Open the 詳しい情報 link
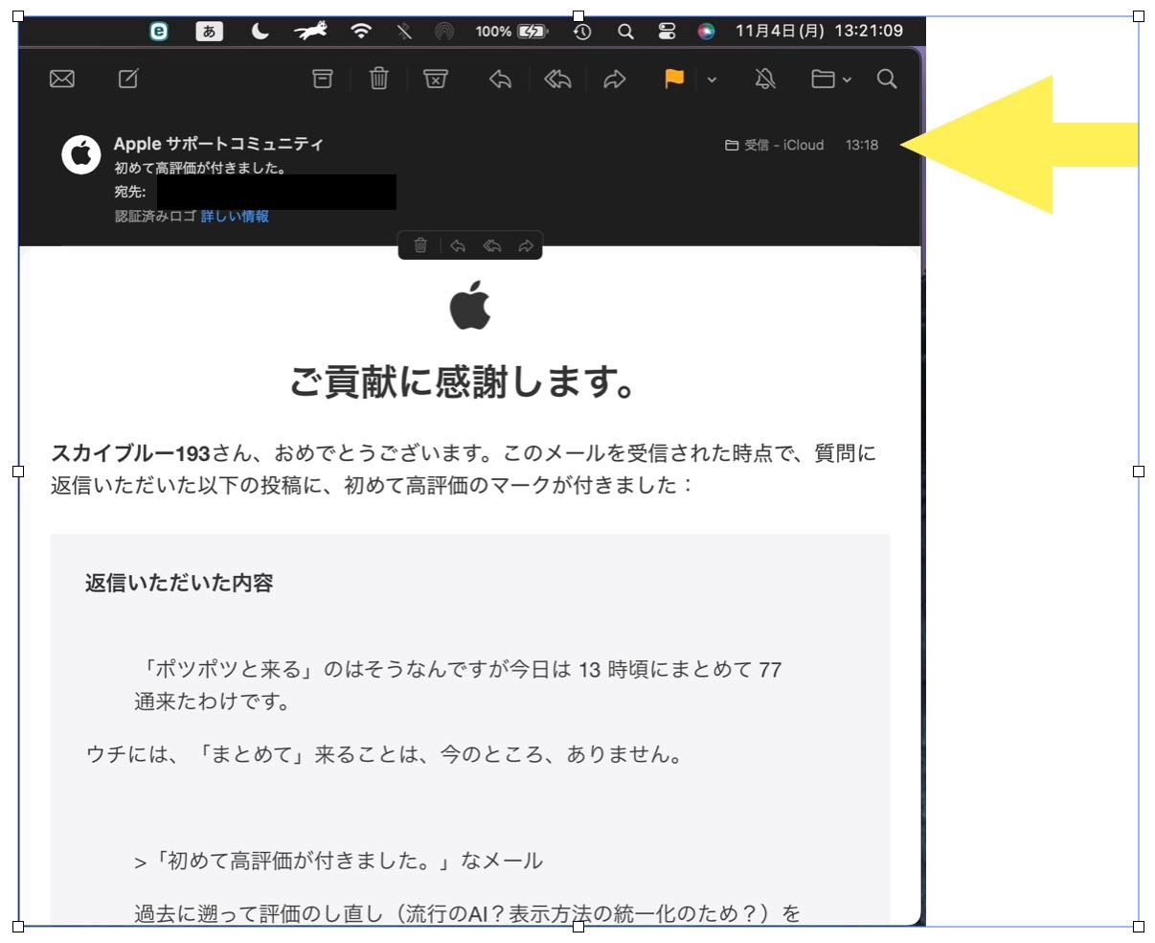 [235, 217]
